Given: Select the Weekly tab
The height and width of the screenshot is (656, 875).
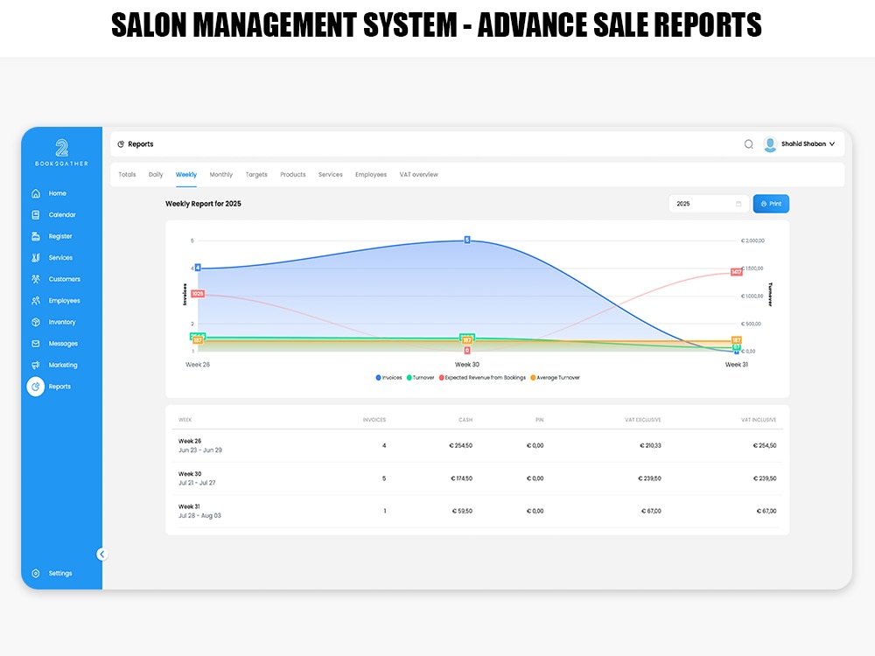Looking at the screenshot, I should pyautogui.click(x=186, y=175).
